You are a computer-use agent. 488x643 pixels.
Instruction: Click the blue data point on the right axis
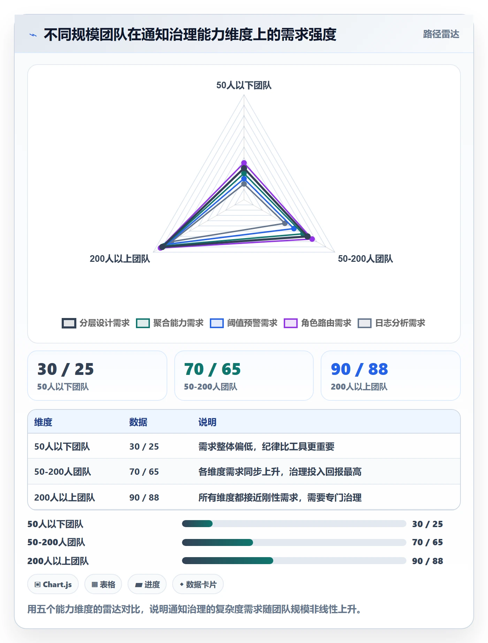tap(294, 229)
